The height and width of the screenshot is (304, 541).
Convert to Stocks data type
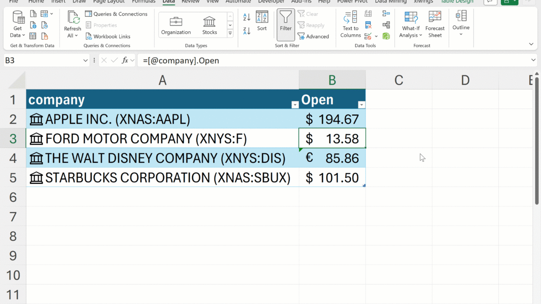coord(210,25)
